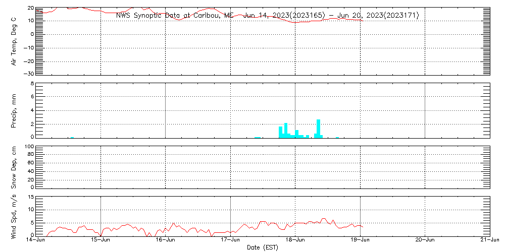Image resolution: width=505 pixels, height=252 pixels.
Task: Select the 18-Jun date tick label
Action: pyautogui.click(x=295, y=240)
